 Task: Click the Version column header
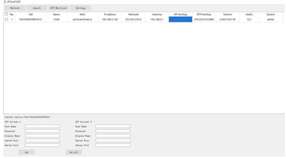tap(228, 14)
